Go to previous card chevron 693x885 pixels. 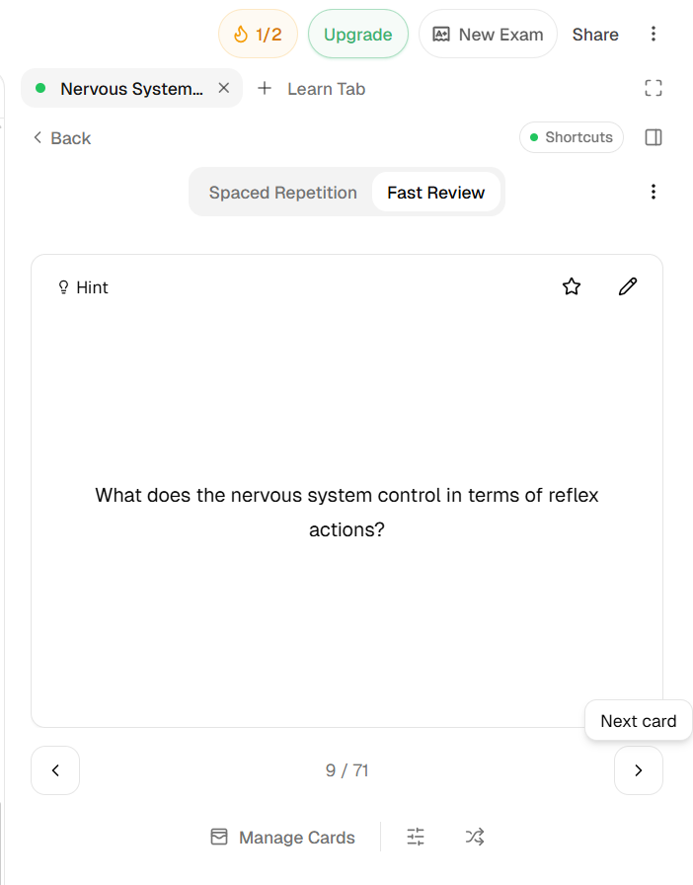click(55, 770)
